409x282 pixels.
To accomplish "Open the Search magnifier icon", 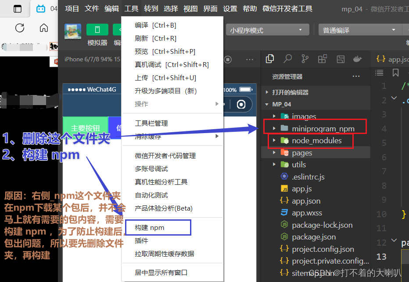I will tap(287, 59).
